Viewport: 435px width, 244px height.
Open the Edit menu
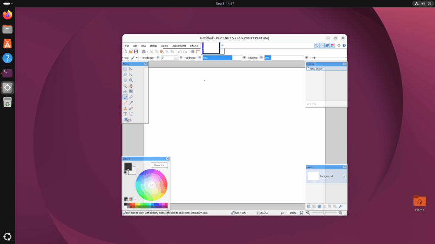point(135,46)
